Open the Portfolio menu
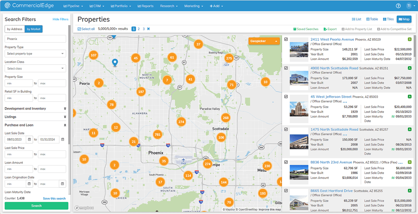The height and width of the screenshot is (214, 418). tap(121, 6)
